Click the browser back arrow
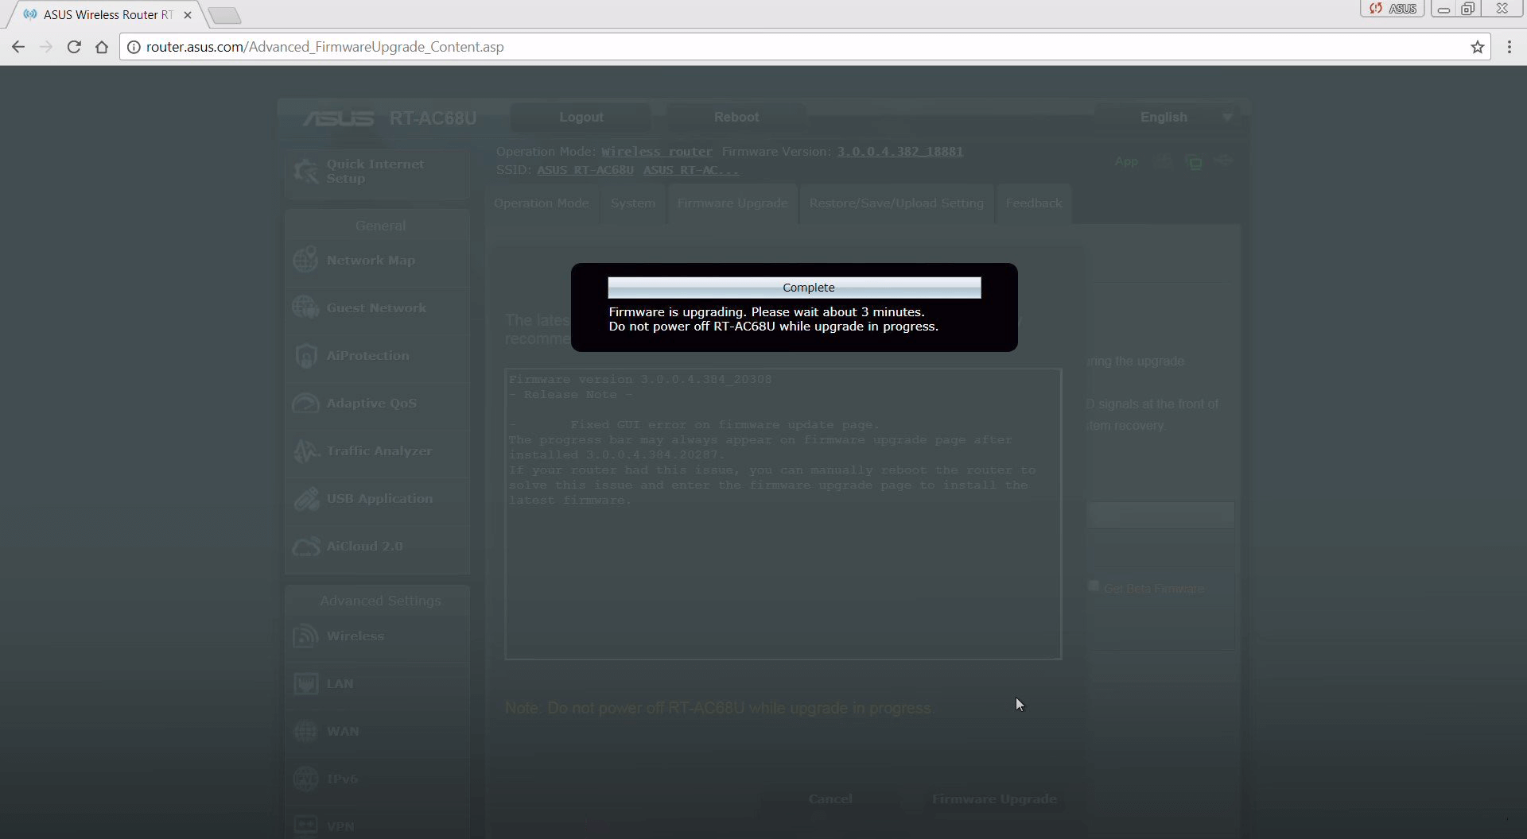The width and height of the screenshot is (1527, 839). [18, 47]
